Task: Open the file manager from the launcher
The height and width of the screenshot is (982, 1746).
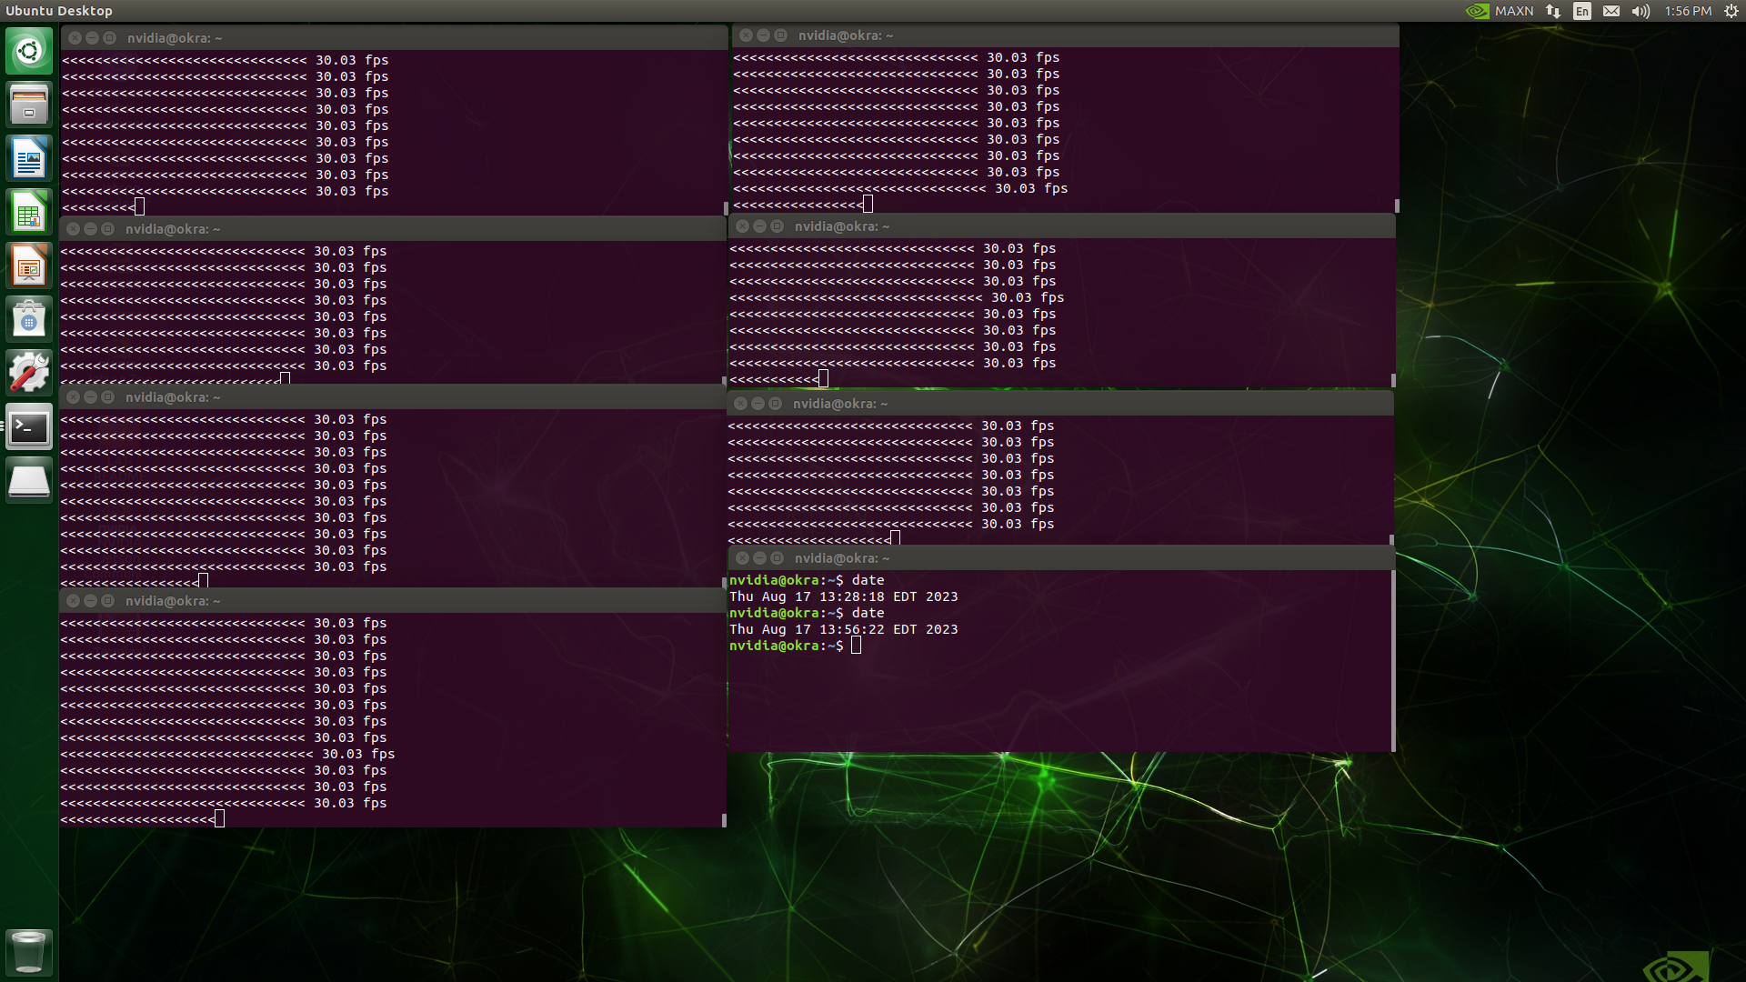Action: pos(29,104)
